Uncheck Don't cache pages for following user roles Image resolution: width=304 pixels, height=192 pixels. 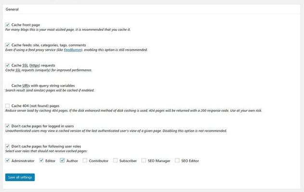point(7,146)
